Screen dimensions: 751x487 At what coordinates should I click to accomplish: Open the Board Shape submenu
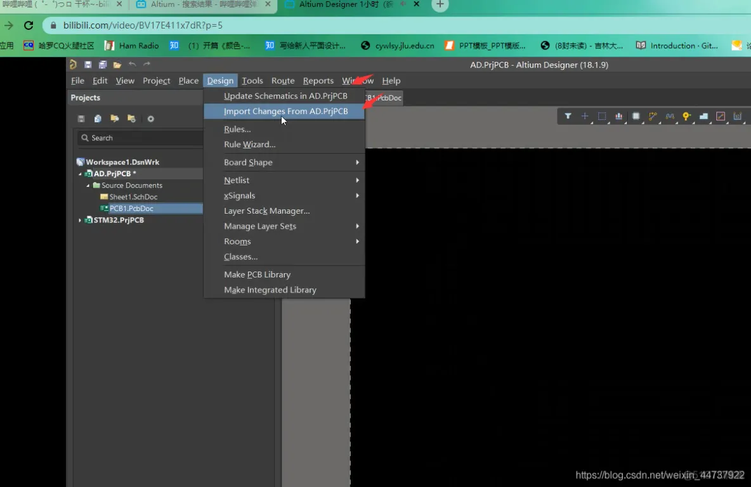pos(285,162)
